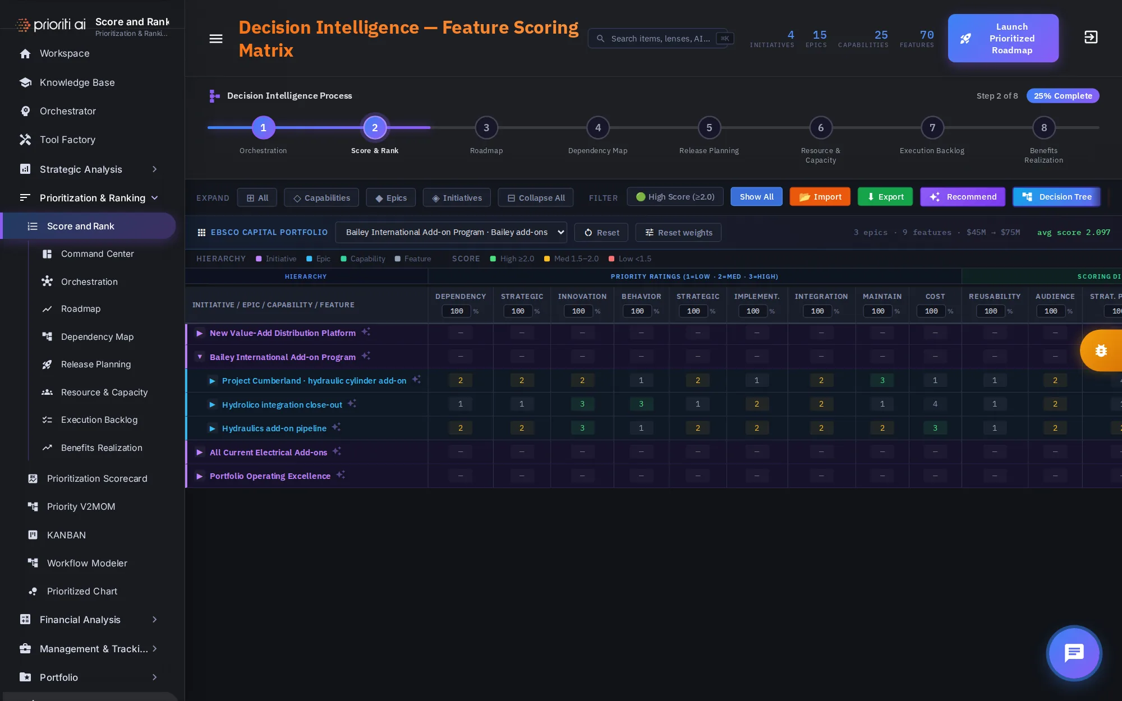Open Command Center submenu item
Viewport: 1122px width, 701px height.
98,254
